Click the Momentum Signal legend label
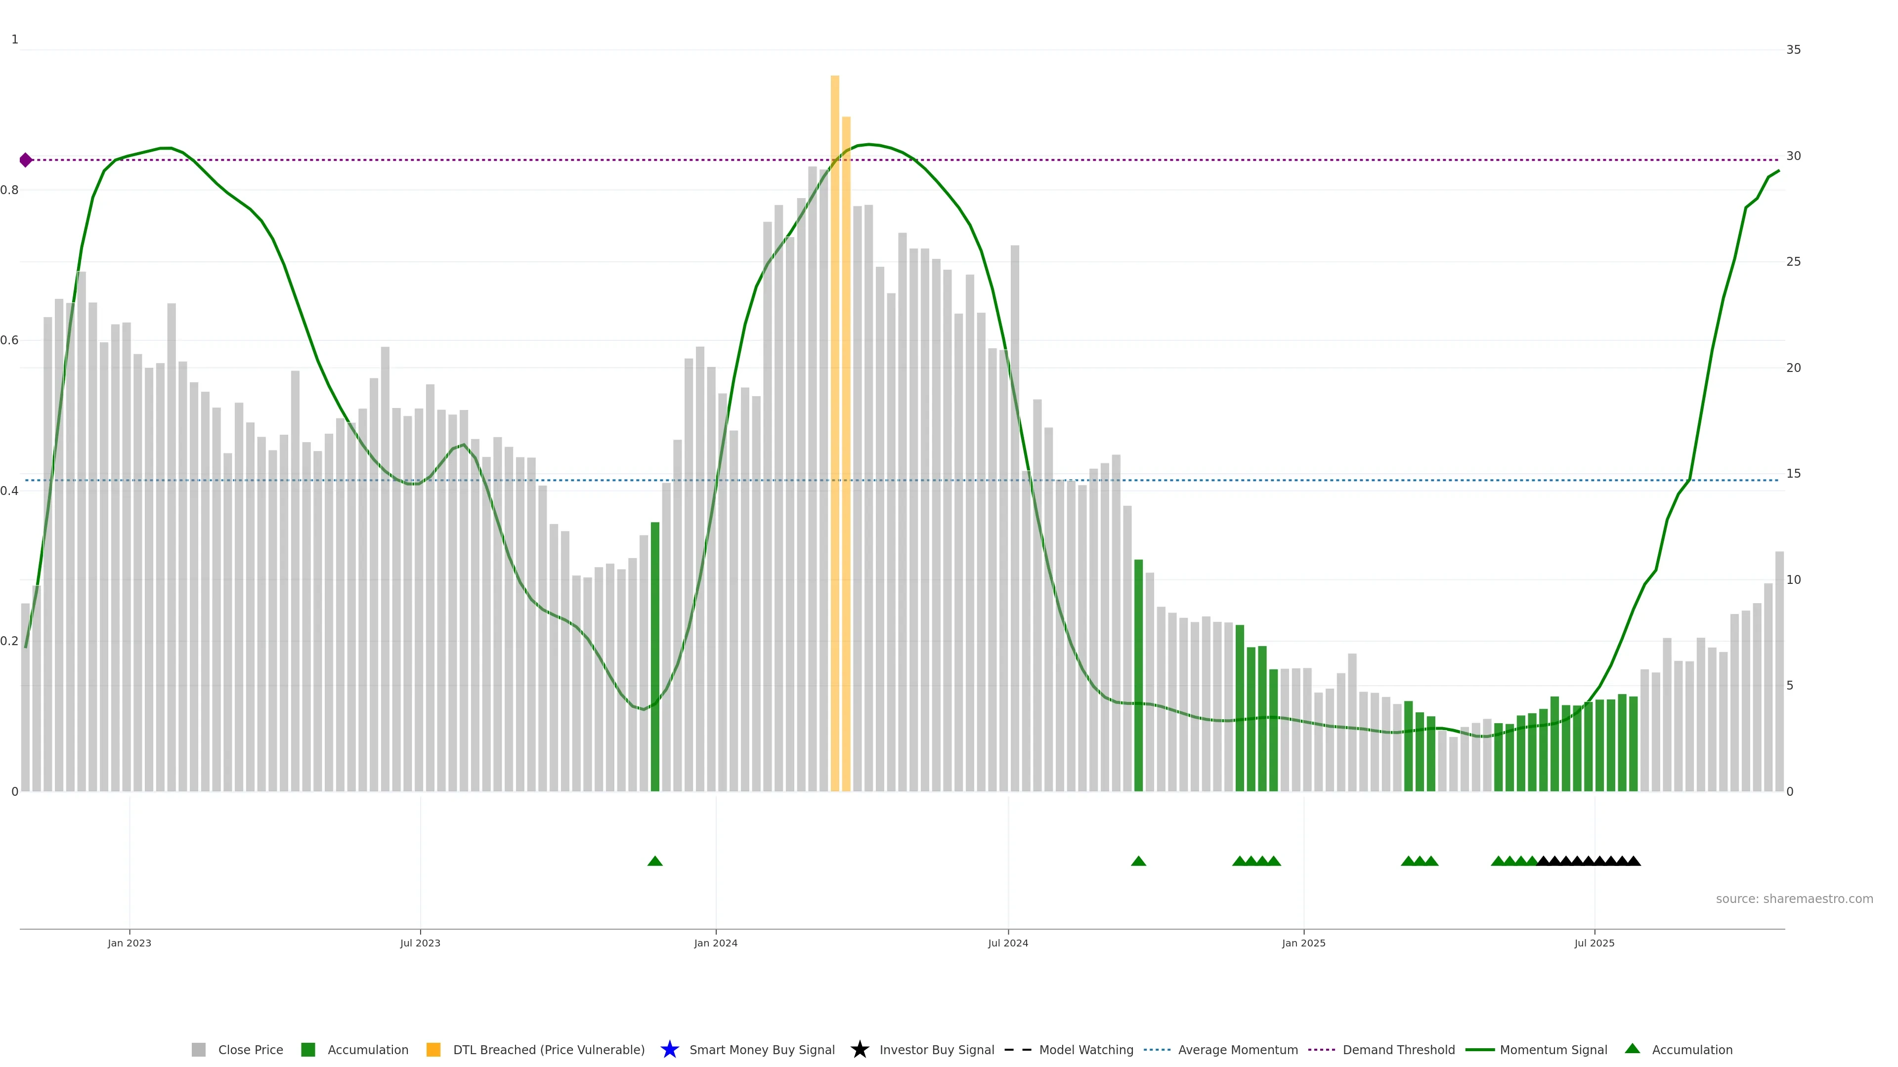The image size is (1898, 1067). [x=1553, y=1049]
